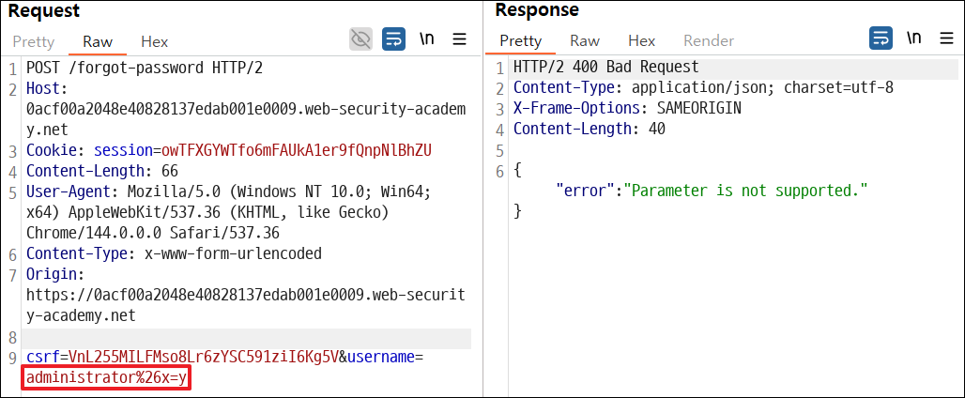The width and height of the screenshot is (965, 398).
Task: Show non-printable \n characters in Request
Action: pos(426,39)
